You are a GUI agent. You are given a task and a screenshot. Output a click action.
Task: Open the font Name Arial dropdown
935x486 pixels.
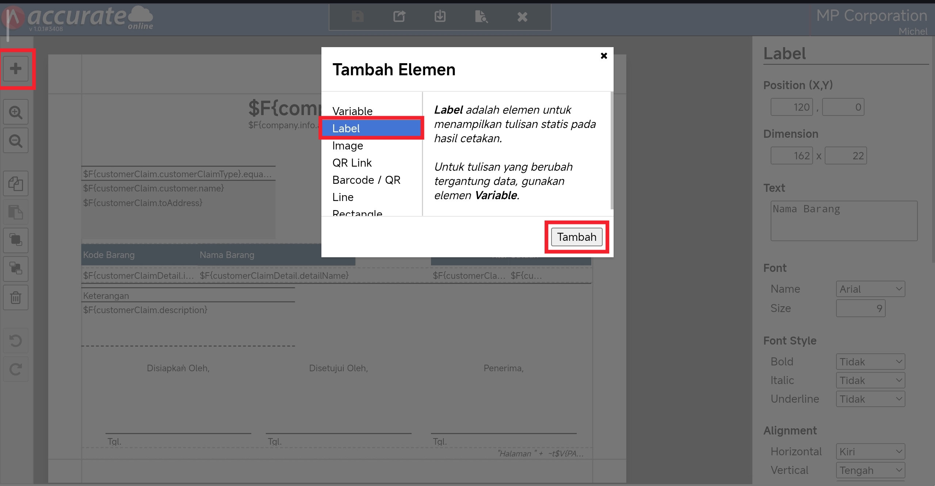click(x=870, y=289)
